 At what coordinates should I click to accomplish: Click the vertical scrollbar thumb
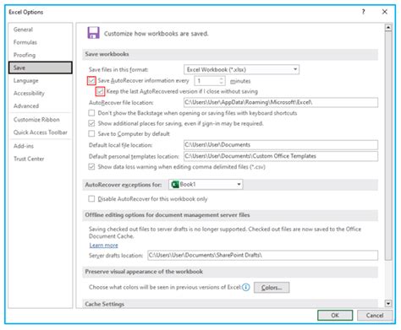pos(388,146)
